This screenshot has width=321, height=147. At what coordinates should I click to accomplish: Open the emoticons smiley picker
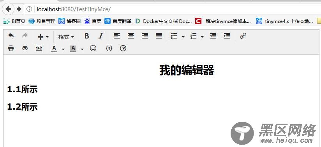[x=93, y=49]
